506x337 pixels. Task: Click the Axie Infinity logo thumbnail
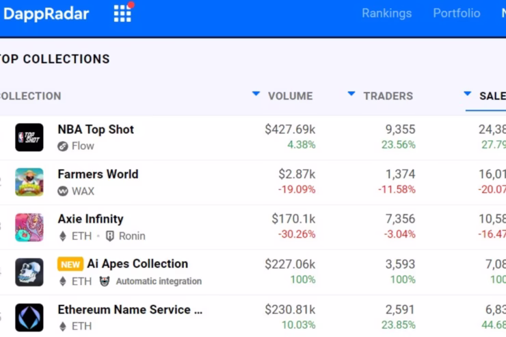click(x=29, y=227)
